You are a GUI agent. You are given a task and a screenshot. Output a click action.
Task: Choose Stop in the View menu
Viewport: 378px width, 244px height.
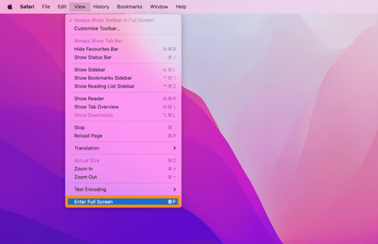tap(123, 128)
